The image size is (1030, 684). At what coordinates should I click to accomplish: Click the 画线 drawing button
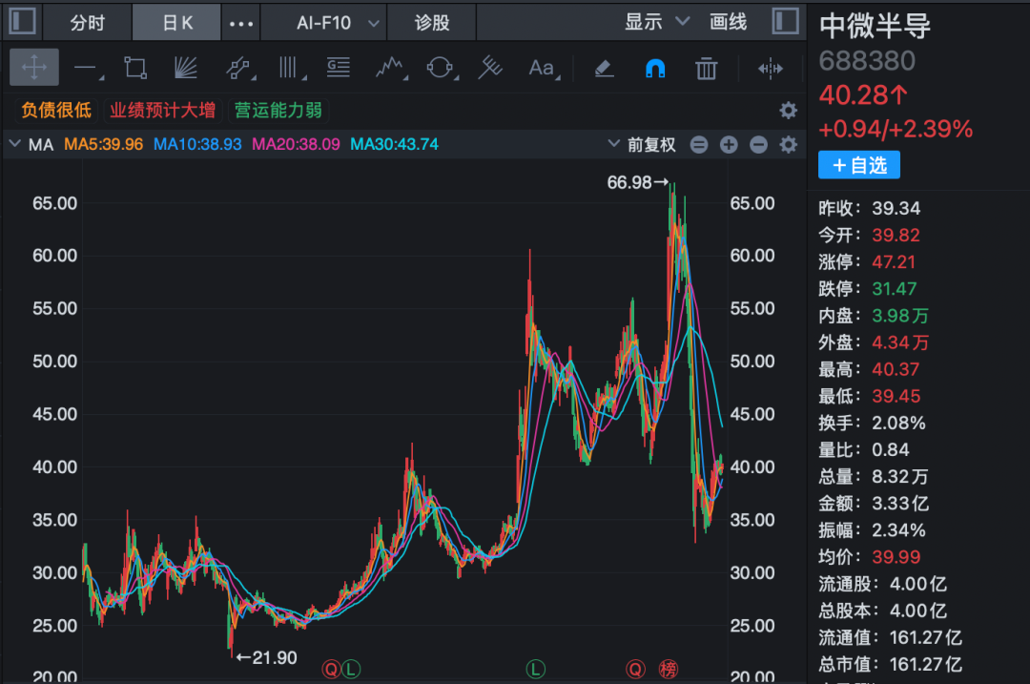coord(728,22)
